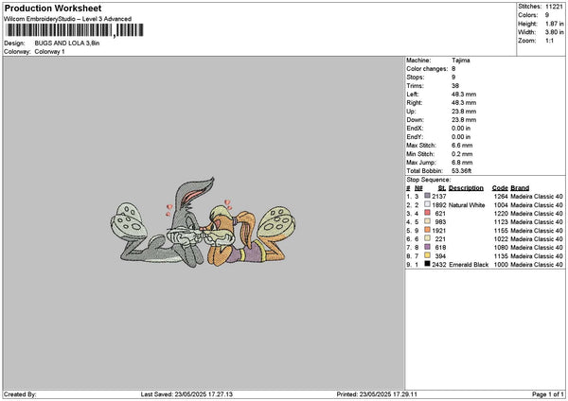Viewport: 568px width, 401px height.
Task: Click the Min Stitch value 0.2 mm
Action: pos(462,154)
